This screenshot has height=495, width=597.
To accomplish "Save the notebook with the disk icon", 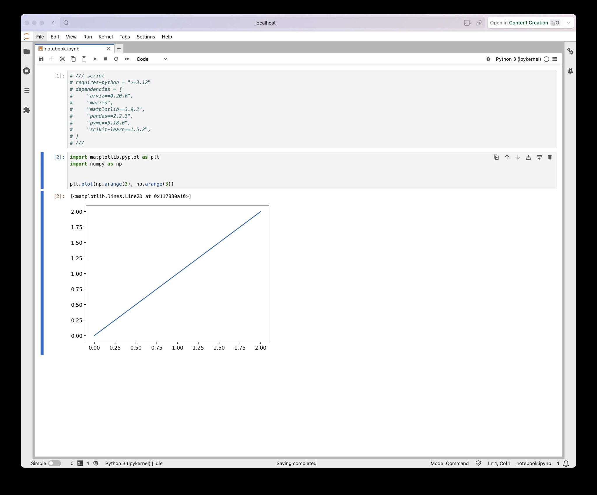I will pyautogui.click(x=41, y=59).
